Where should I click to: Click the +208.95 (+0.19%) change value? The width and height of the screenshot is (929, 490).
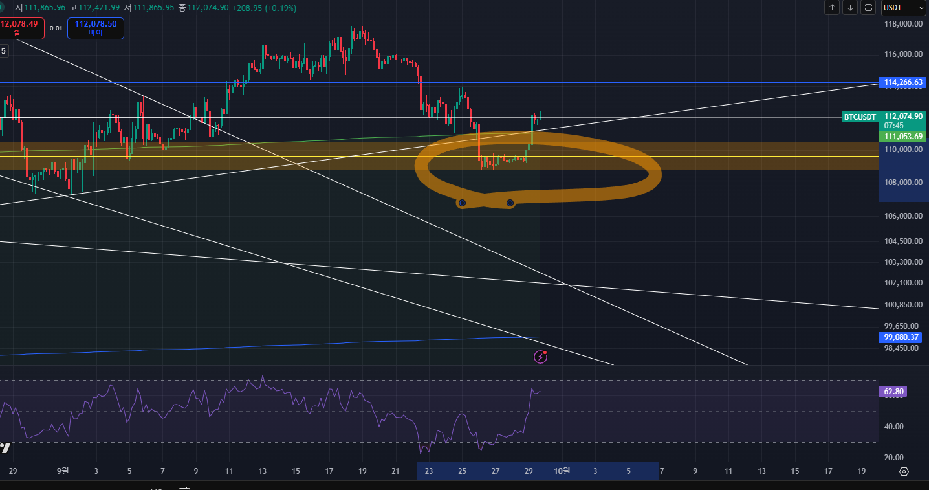tap(264, 7)
